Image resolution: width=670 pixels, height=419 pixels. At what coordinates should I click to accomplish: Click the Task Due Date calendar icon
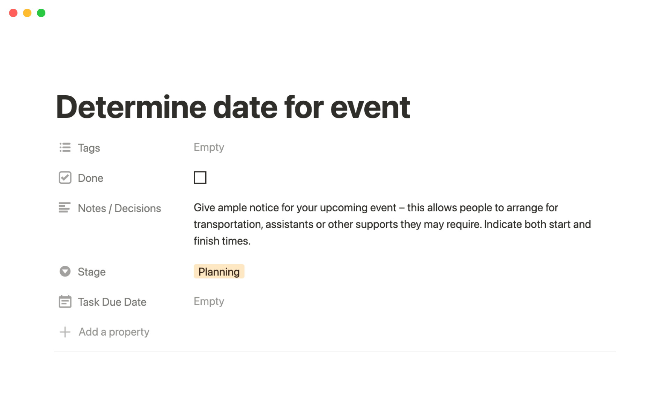click(x=65, y=302)
